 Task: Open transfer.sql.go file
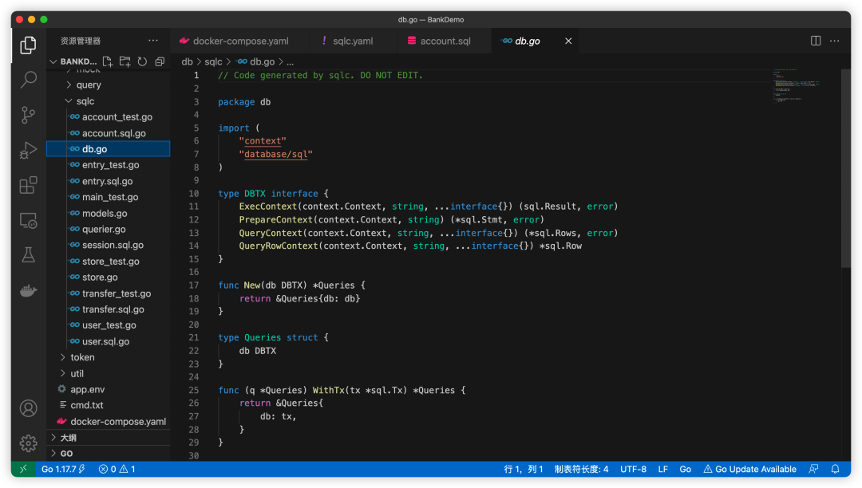point(109,309)
